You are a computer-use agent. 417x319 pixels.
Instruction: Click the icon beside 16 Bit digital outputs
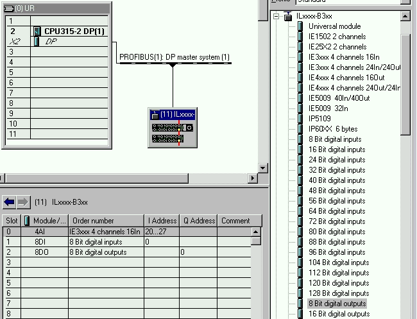pyautogui.click(x=300, y=314)
